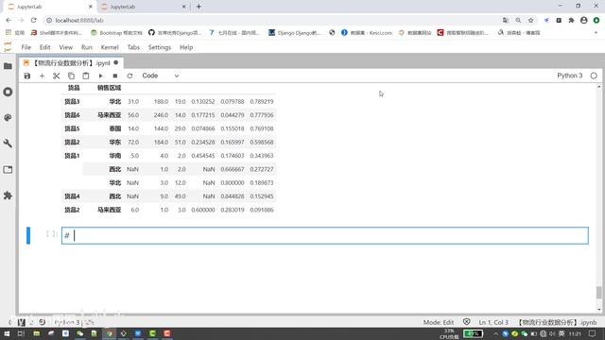605x340 pixels.
Task: Open the Bootstrap bookmark in bookmarks bar
Action: 116,33
